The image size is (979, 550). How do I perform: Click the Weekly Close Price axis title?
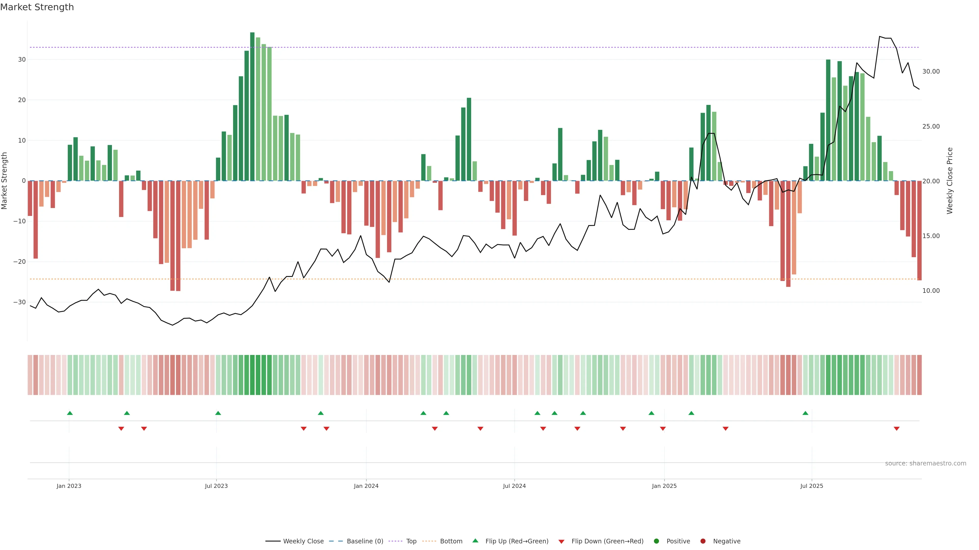coord(950,181)
